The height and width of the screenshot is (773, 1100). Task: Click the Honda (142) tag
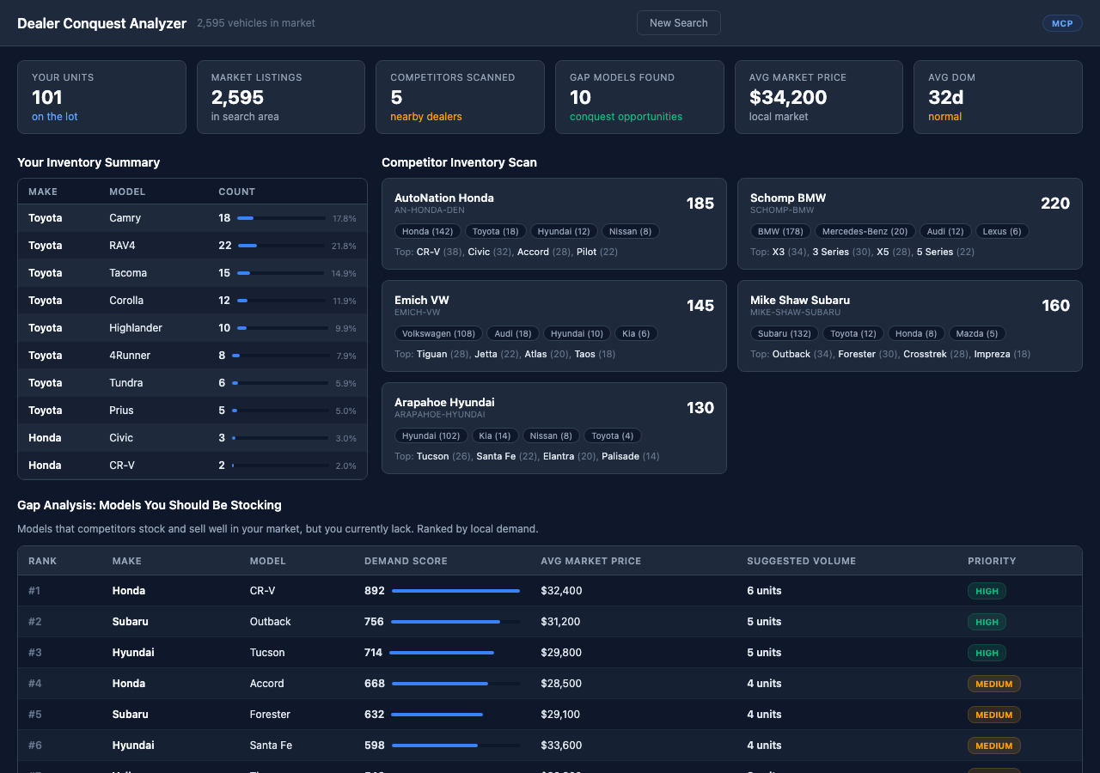tap(427, 231)
